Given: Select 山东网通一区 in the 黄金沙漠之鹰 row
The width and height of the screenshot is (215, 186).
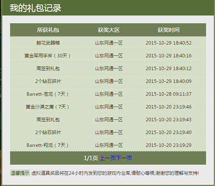Looking at the screenshot, I should tap(109, 107).
